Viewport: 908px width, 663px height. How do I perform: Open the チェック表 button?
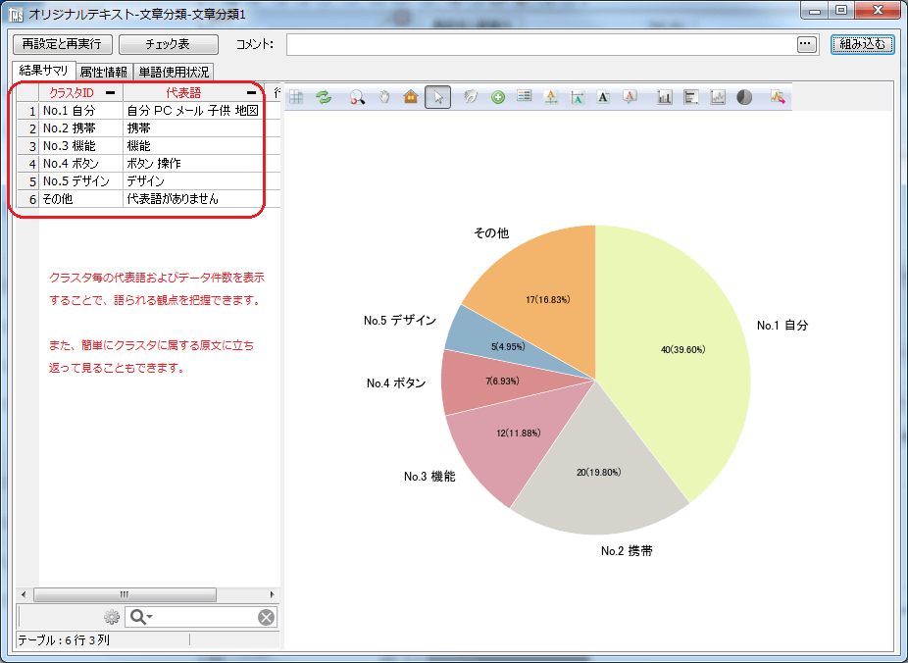[169, 44]
